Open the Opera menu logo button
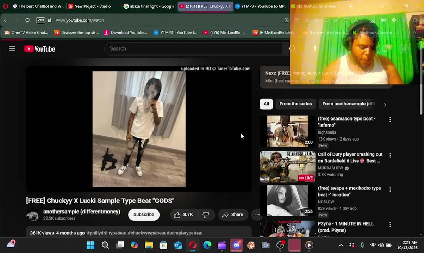Screen dimensions: 424x253 click(5, 6)
